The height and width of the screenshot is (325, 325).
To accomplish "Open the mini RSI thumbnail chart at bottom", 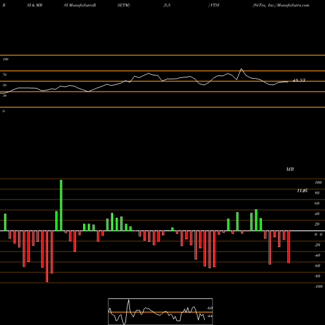I will (x=161, y=311).
